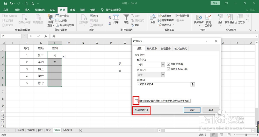Sort descending with the Z-A icon

110,23
